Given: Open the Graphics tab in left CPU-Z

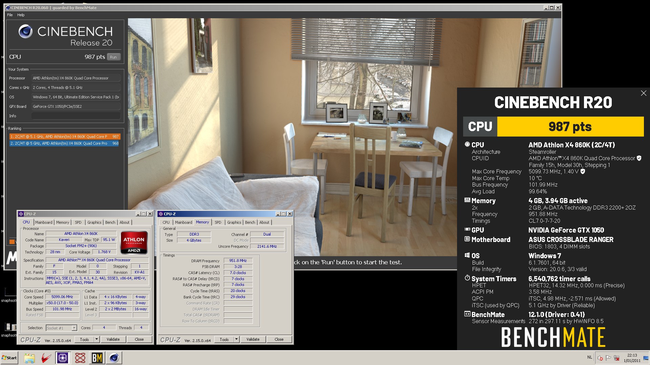Looking at the screenshot, I should click(94, 222).
